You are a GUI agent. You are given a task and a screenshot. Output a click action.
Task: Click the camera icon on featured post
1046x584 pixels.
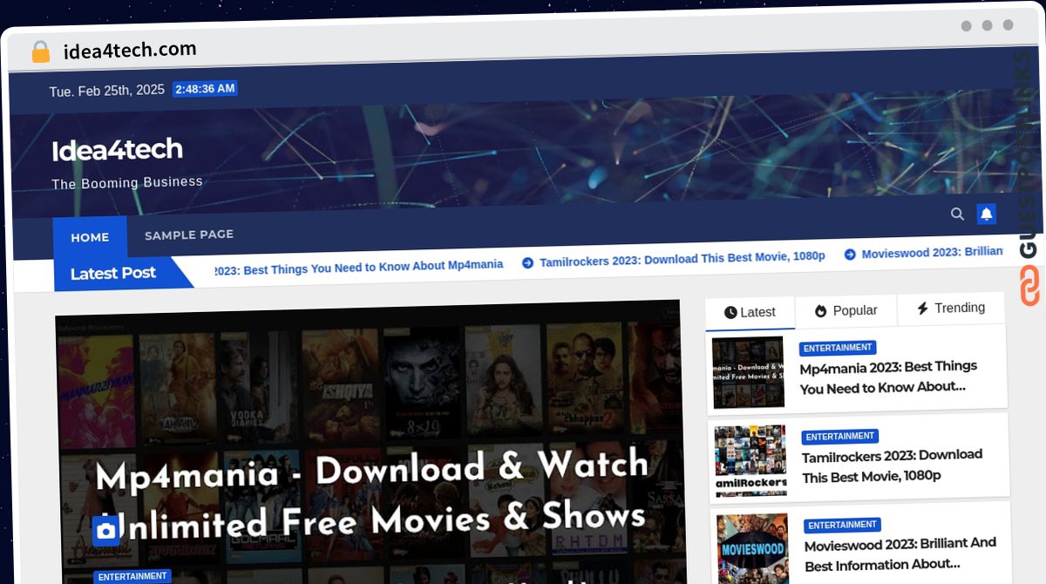105,529
